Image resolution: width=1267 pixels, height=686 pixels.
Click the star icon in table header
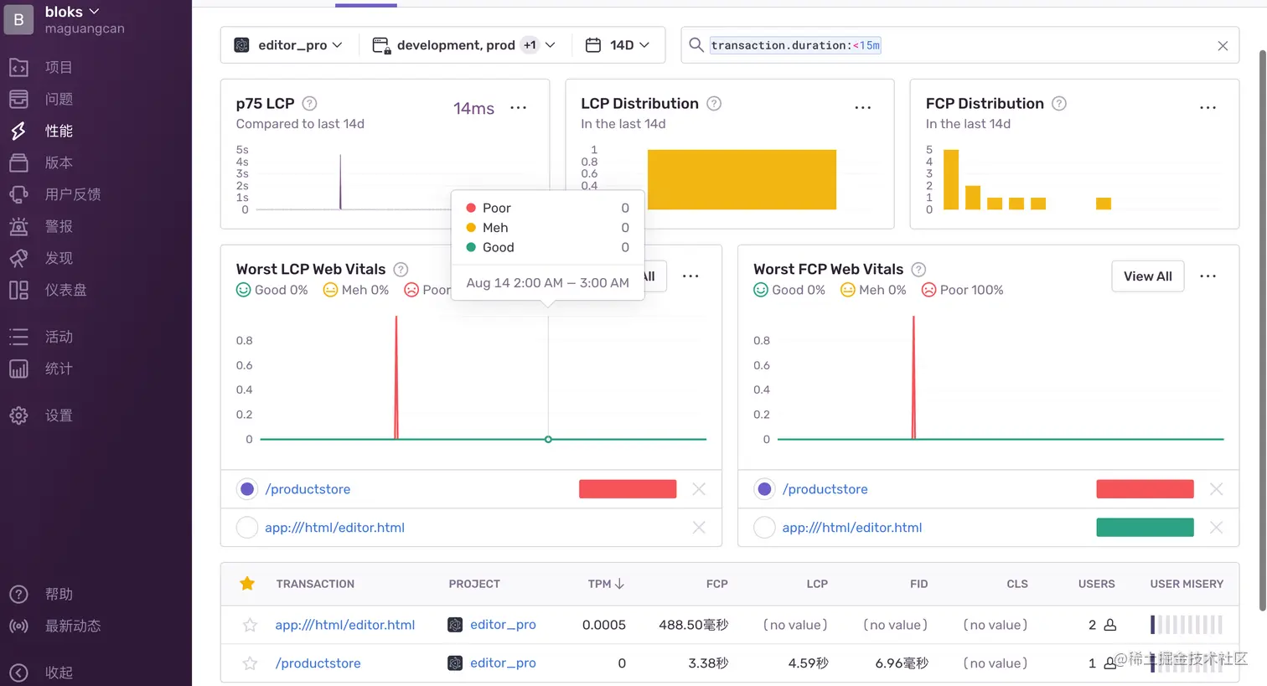point(247,584)
